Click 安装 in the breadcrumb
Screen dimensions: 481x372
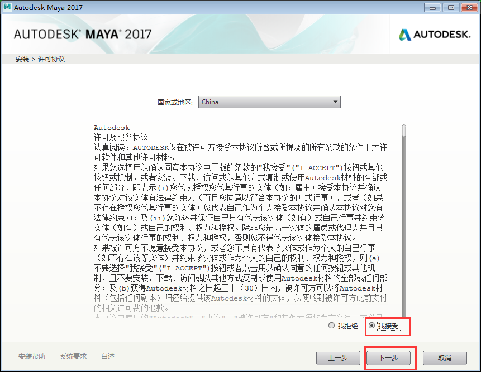click(x=22, y=59)
